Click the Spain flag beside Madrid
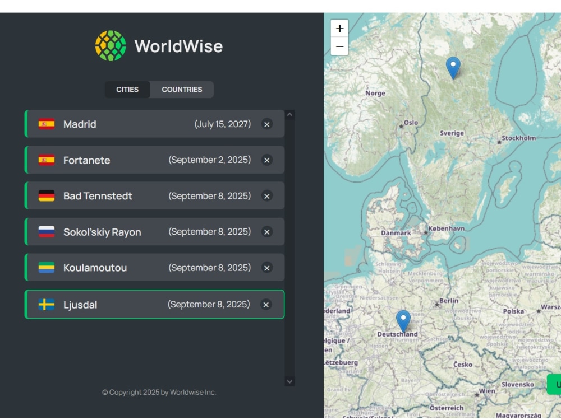561x420 pixels. pyautogui.click(x=47, y=124)
